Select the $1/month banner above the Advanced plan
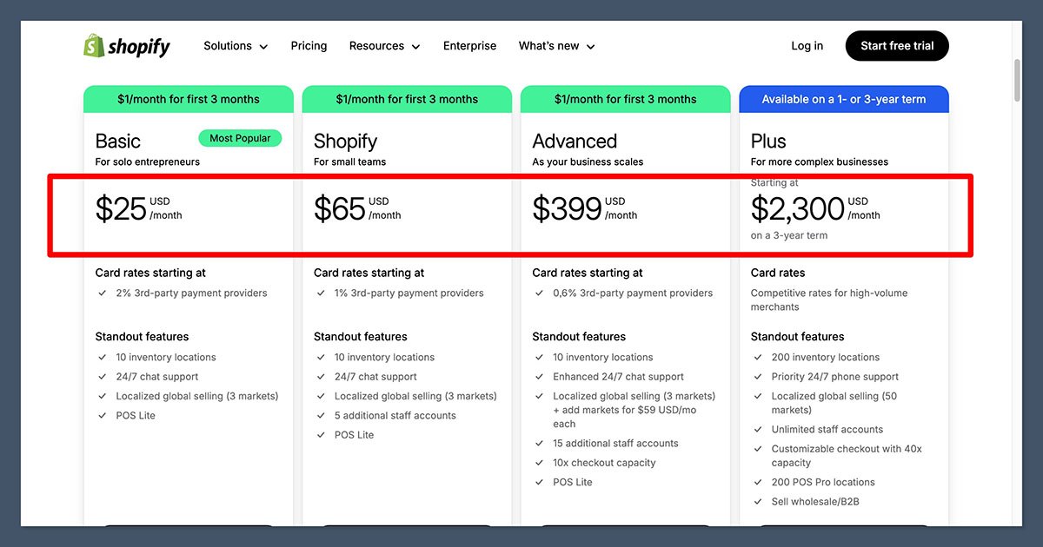Viewport: 1043px width, 547px height. (x=625, y=99)
